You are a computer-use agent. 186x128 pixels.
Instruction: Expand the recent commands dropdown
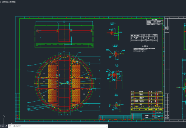tap(11, 126)
